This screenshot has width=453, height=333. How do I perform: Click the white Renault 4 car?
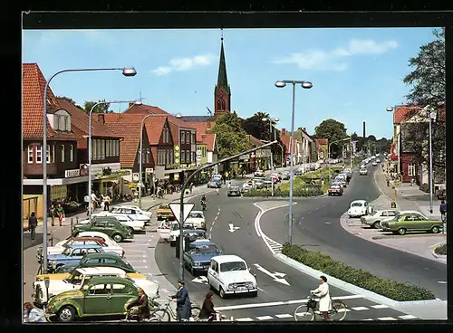coord(232,275)
